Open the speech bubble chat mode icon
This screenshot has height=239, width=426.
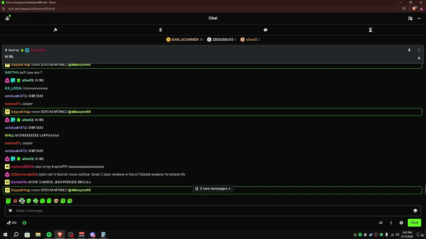tap(265, 30)
